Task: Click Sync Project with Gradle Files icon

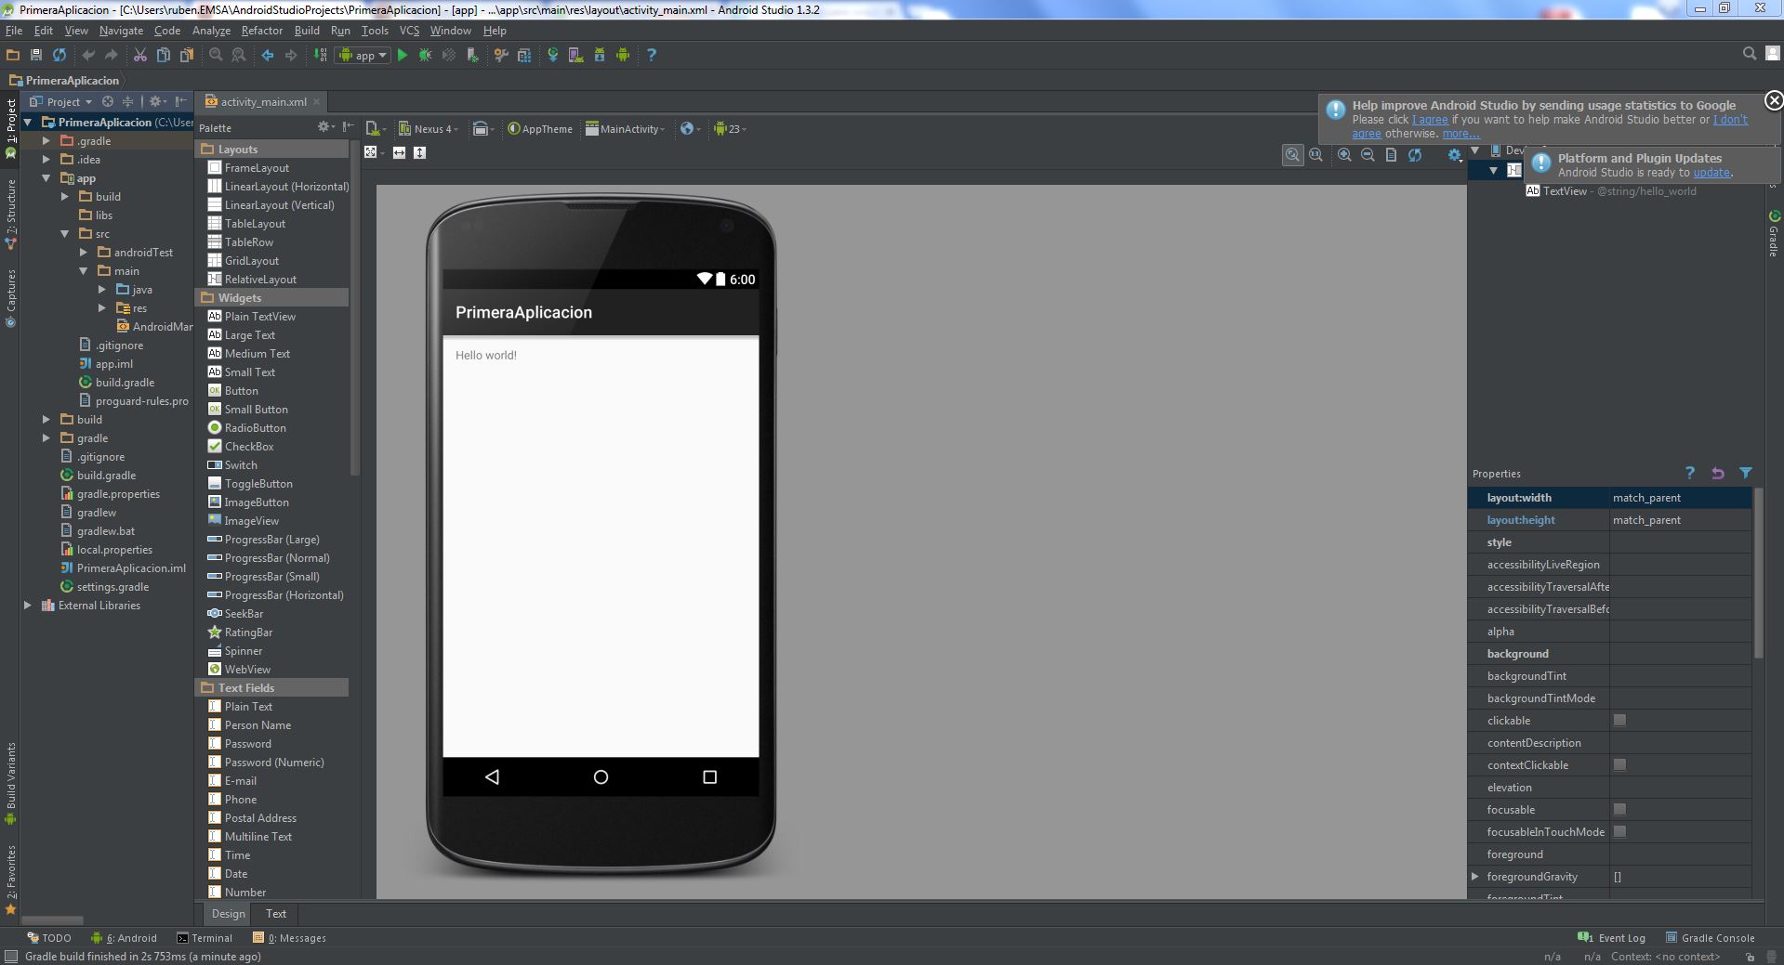Action: coord(552,56)
